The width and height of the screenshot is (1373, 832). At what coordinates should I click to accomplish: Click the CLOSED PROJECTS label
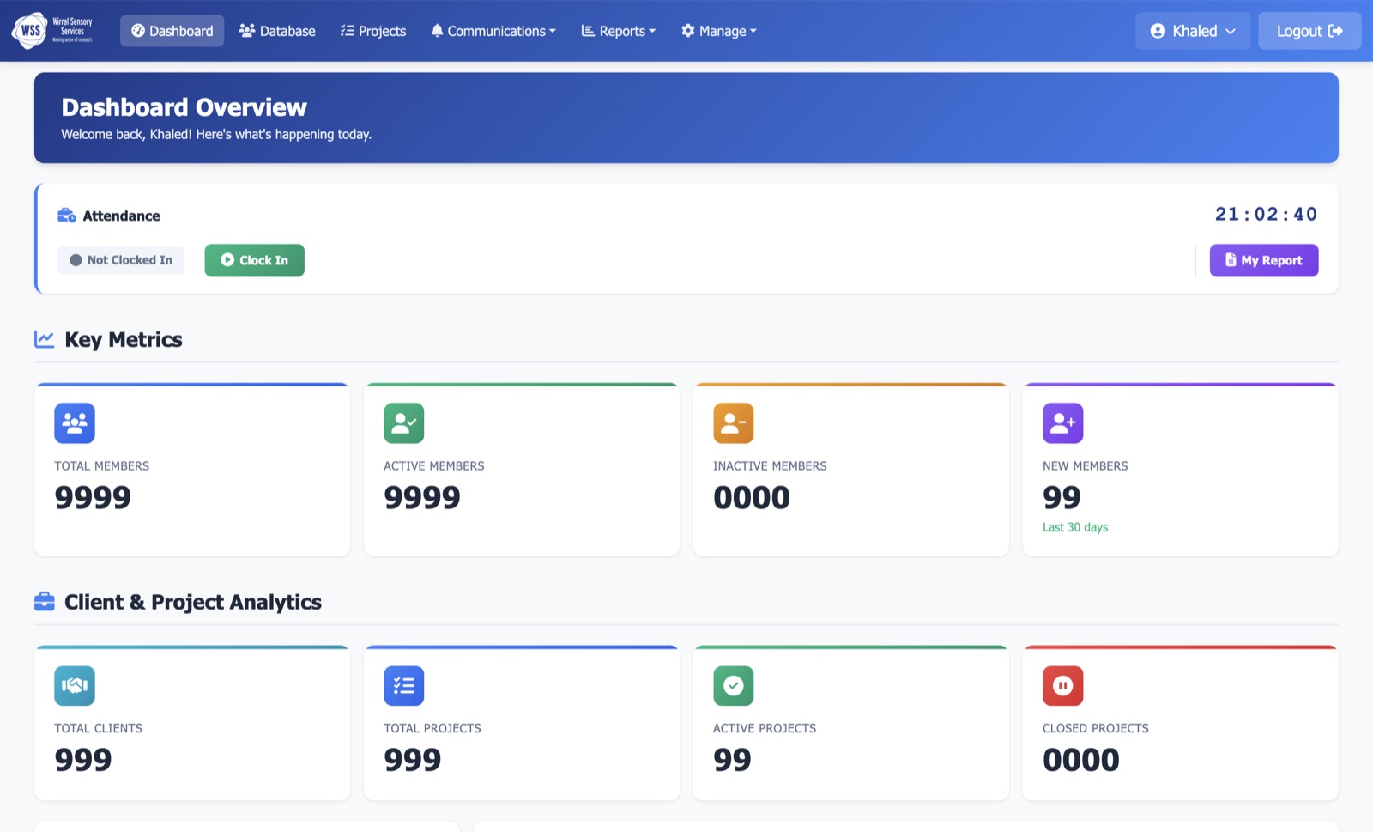click(x=1096, y=728)
